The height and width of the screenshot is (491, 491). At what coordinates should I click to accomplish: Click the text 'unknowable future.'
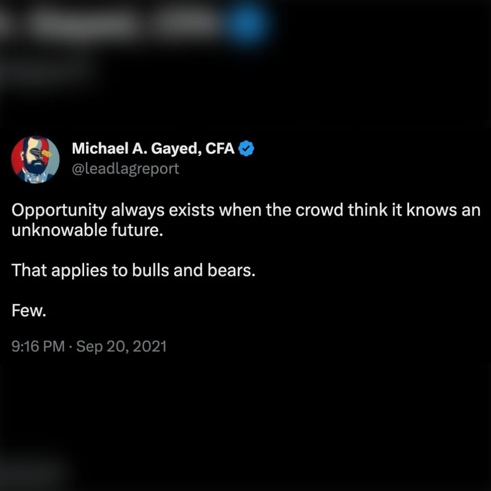click(87, 230)
